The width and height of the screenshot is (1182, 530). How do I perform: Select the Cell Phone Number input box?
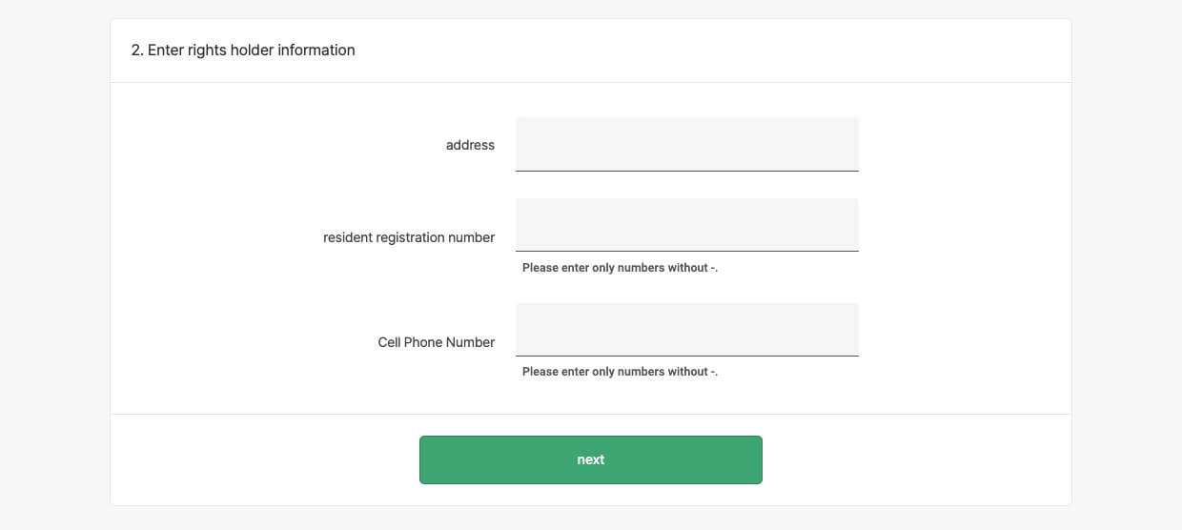point(686,330)
